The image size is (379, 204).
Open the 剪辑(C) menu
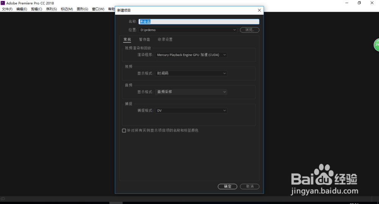[36, 9]
